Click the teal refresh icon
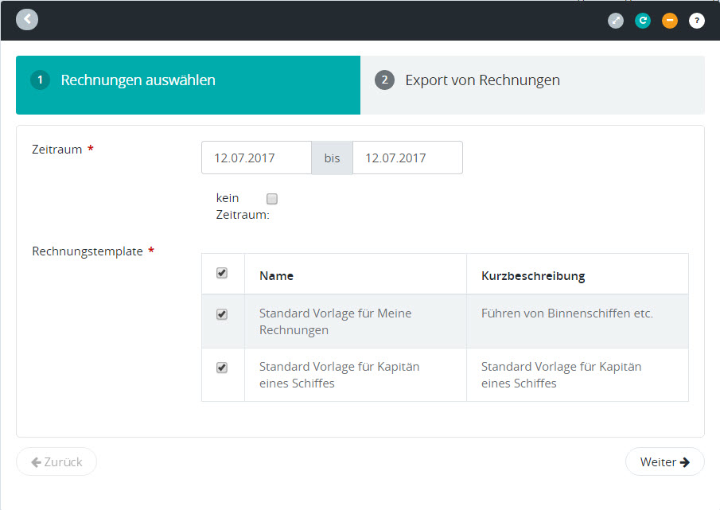The height and width of the screenshot is (510, 720). (643, 21)
